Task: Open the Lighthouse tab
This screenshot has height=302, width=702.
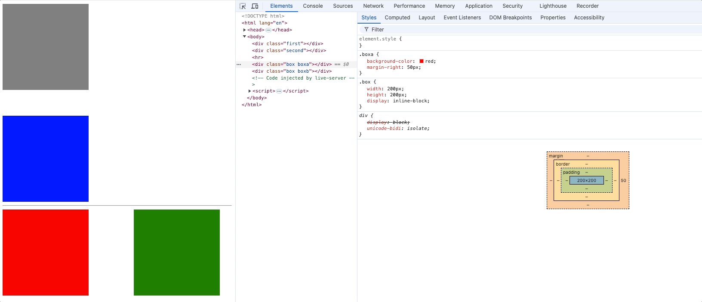Action: pyautogui.click(x=553, y=6)
